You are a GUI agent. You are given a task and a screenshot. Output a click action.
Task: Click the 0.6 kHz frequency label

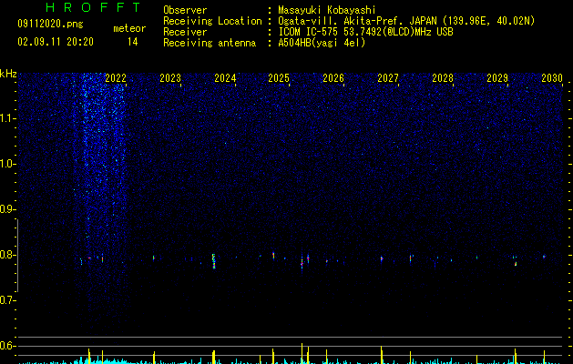click(8, 346)
